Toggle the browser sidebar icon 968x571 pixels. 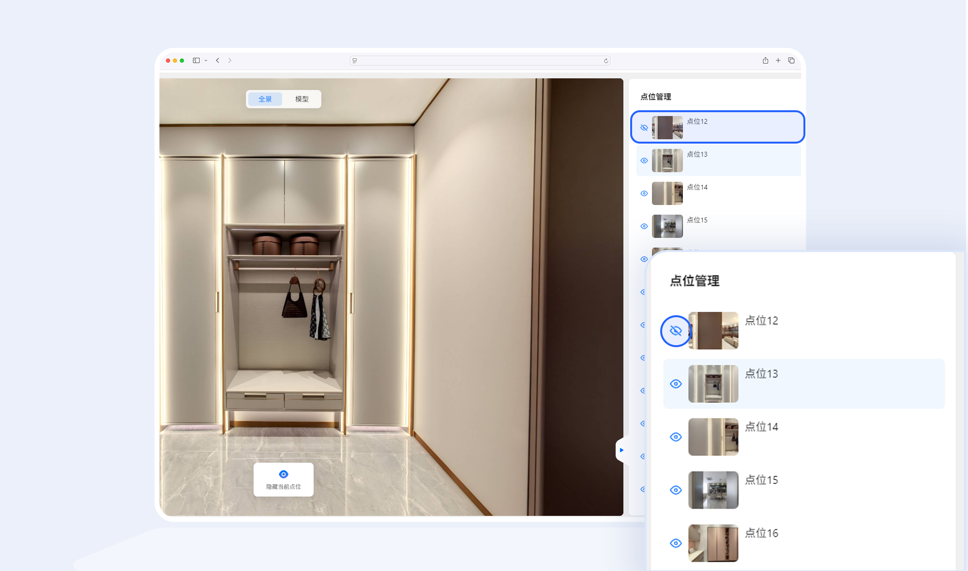196,60
